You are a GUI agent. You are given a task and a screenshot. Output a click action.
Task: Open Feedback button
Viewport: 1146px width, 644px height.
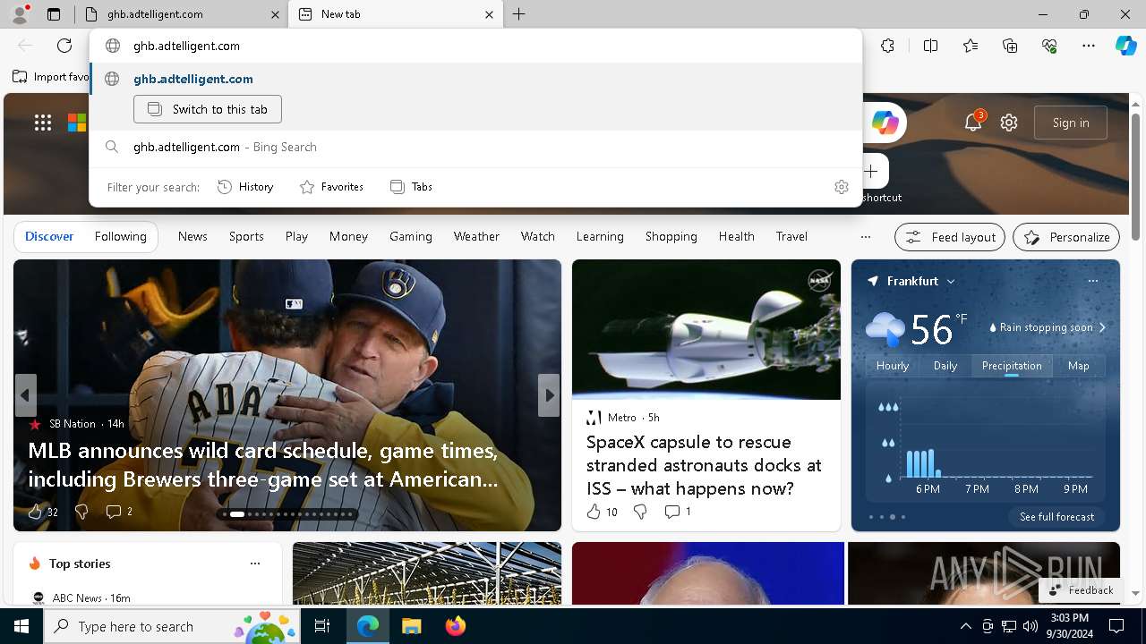(1082, 590)
